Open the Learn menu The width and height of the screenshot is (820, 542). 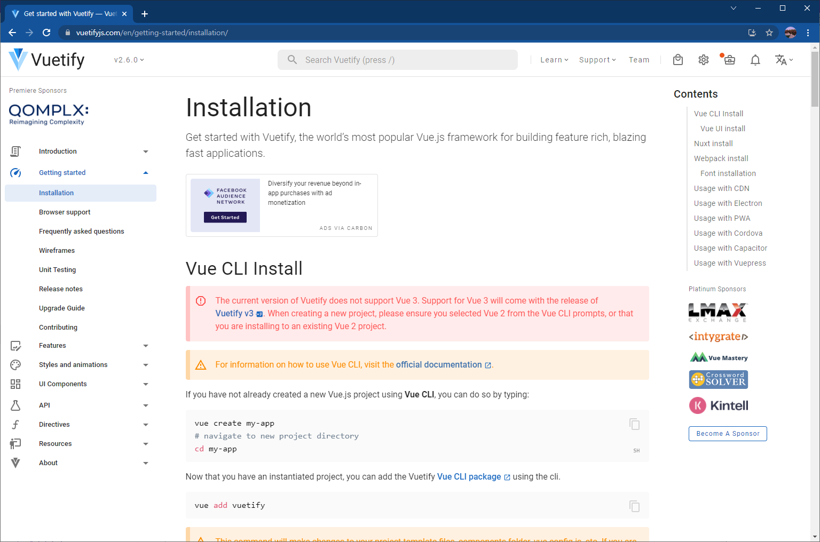[554, 60]
